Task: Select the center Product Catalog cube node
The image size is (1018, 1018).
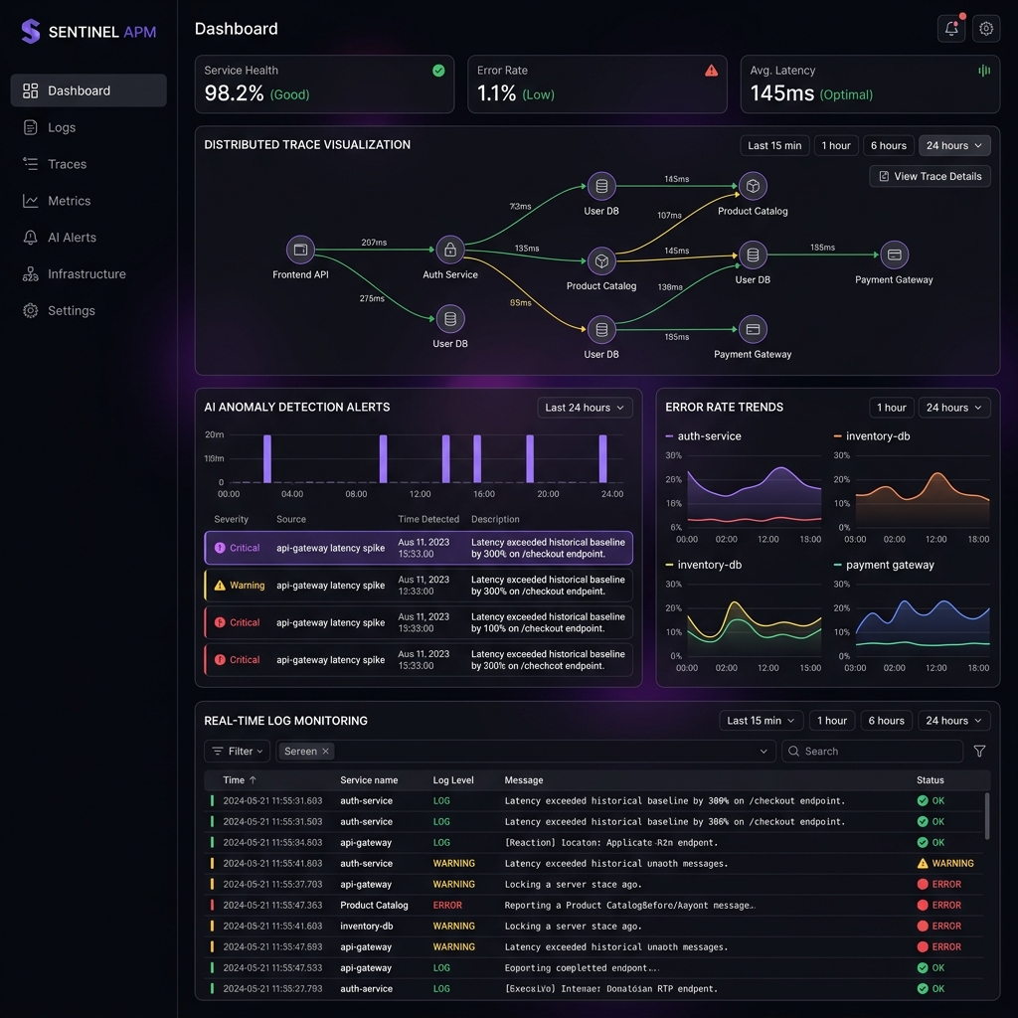Action: (601, 261)
